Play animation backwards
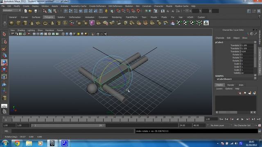 tap(237, 119)
